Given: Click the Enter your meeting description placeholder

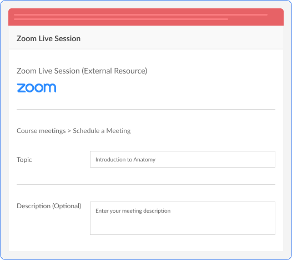Looking at the screenshot, I should (x=133, y=211).
